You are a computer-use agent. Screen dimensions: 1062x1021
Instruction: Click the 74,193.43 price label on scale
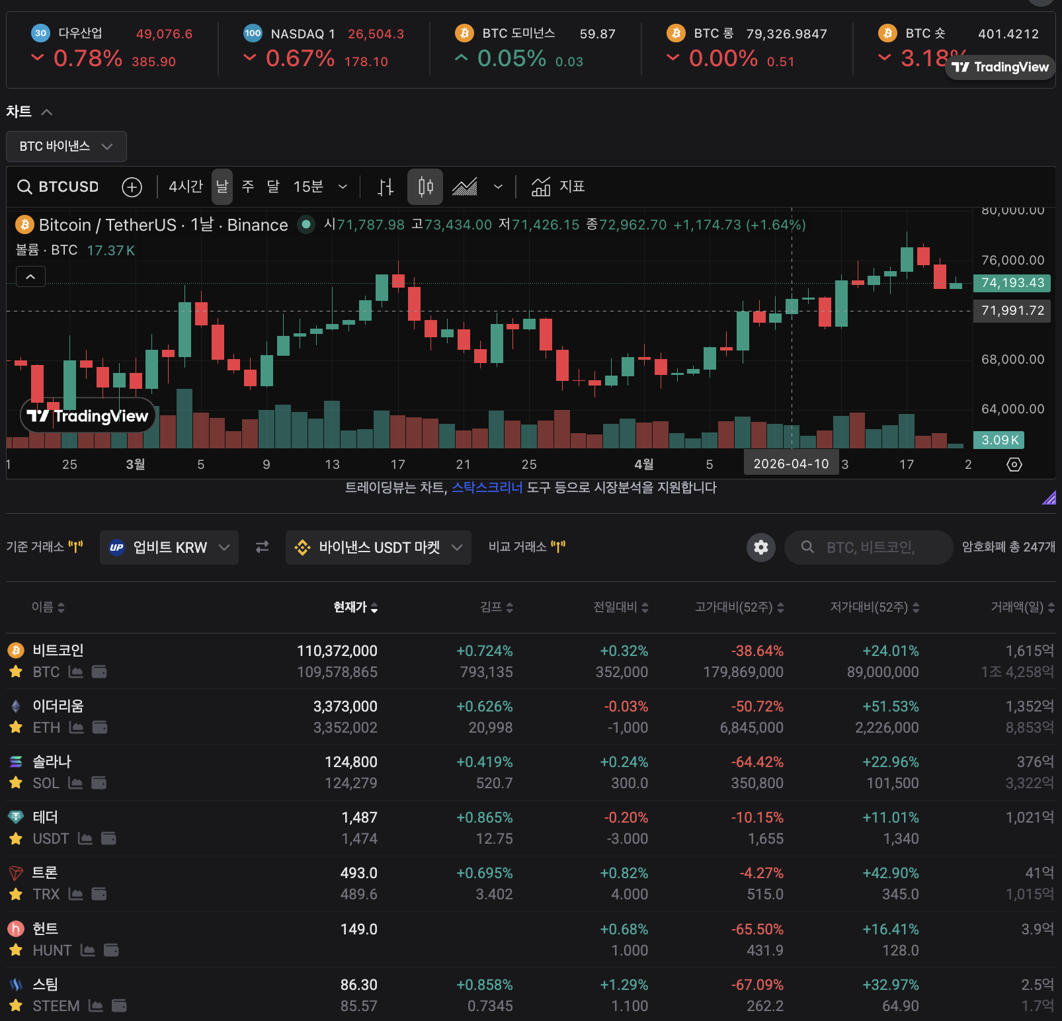[x=1012, y=283]
